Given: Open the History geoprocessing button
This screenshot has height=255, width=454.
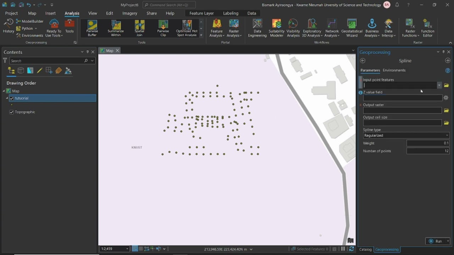Looking at the screenshot, I should coord(9,27).
